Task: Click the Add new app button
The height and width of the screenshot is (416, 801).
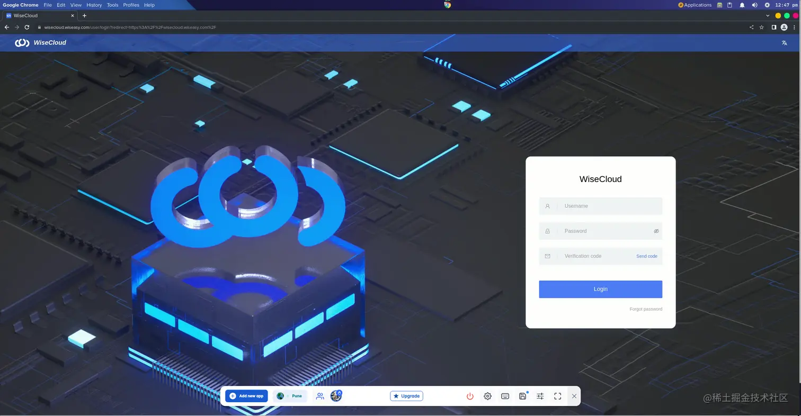Action: coord(246,396)
